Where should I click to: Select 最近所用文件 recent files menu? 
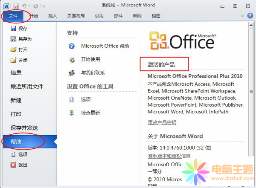tap(26, 87)
